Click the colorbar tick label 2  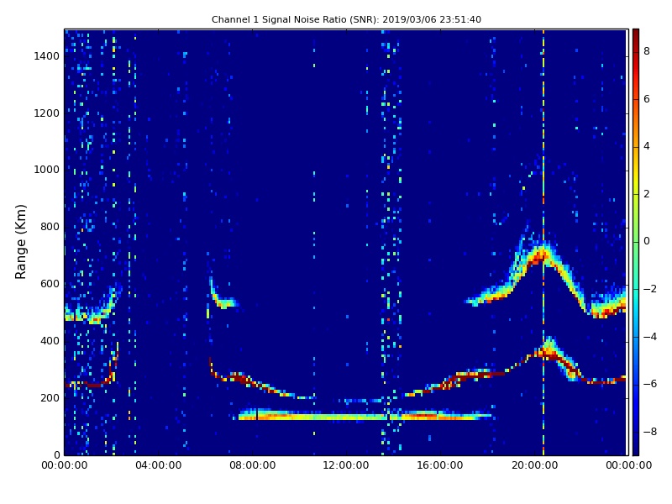[x=647, y=194]
